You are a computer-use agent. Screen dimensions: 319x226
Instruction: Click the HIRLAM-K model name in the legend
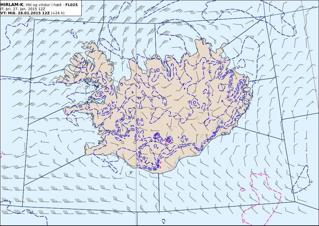(12, 5)
